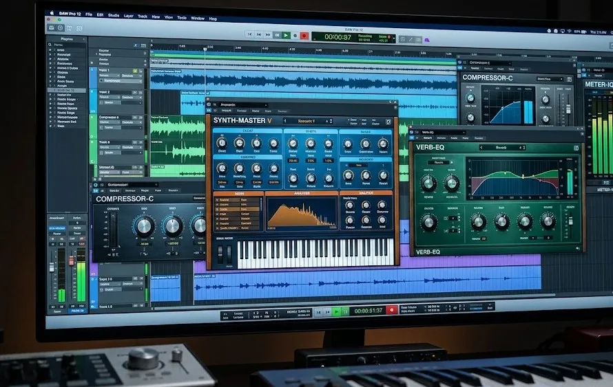The height and width of the screenshot is (387, 613).
Task: Open the DAW Pro 12 application menu
Action: (x=70, y=14)
